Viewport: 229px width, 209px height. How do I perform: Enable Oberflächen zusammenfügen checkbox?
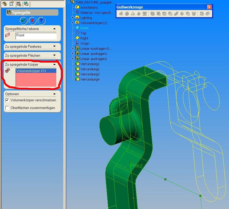7,108
